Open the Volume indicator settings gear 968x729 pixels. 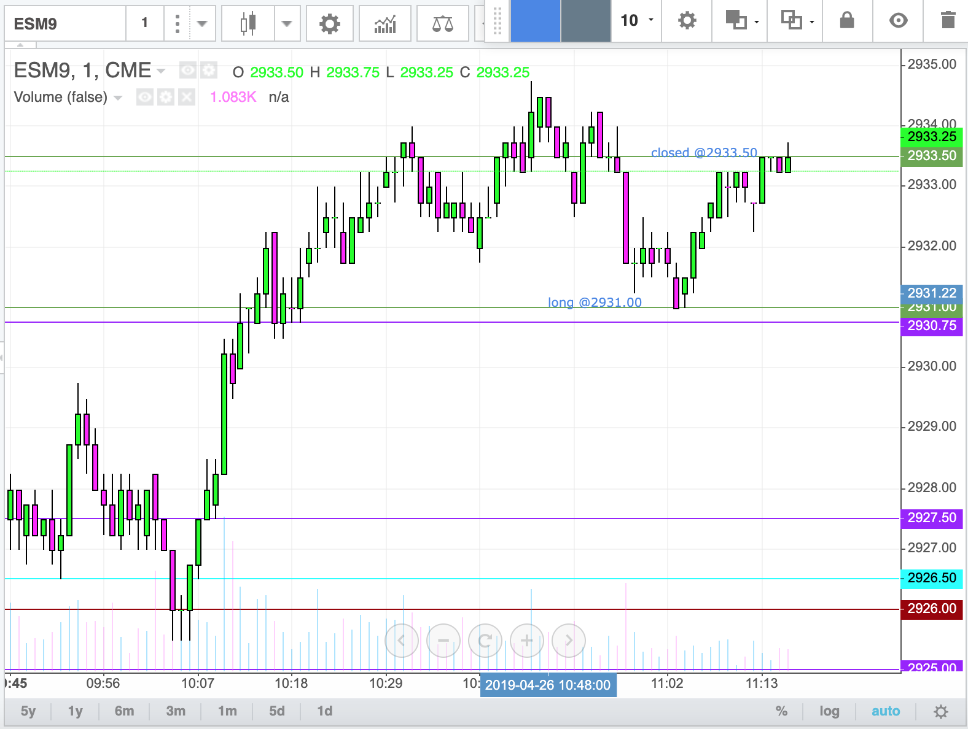click(166, 97)
